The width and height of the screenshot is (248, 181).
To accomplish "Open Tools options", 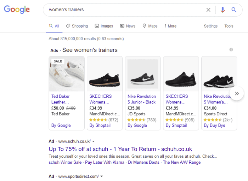I will point(229,26).
